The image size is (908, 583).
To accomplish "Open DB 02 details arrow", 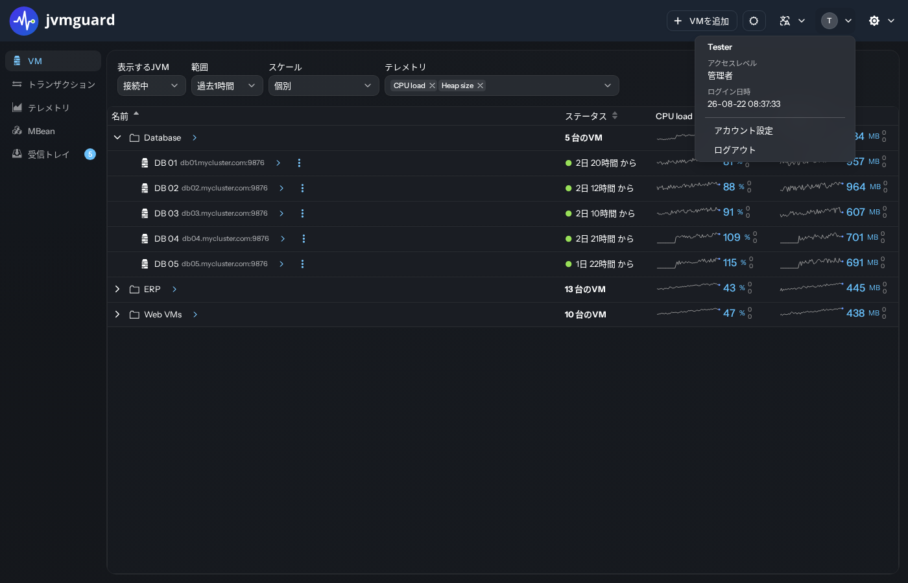I will click(x=281, y=189).
